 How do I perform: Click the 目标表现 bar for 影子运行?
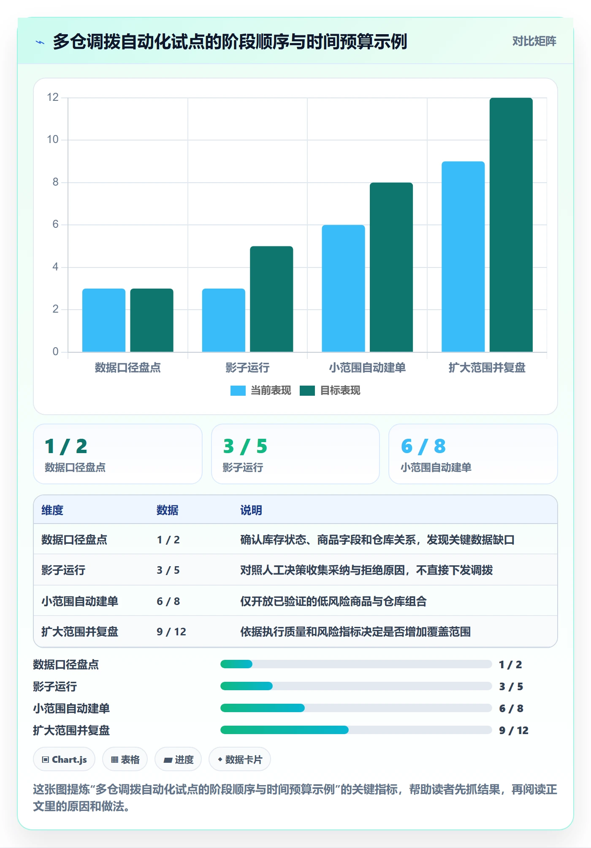click(x=271, y=299)
